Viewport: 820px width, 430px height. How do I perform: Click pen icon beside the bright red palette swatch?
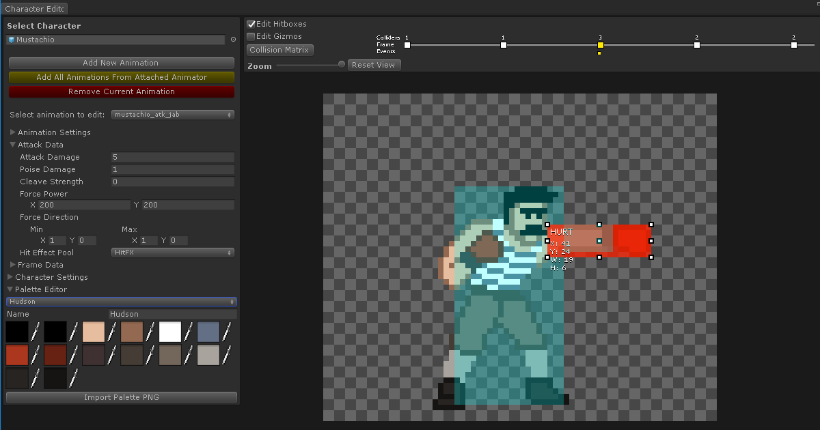(35, 355)
